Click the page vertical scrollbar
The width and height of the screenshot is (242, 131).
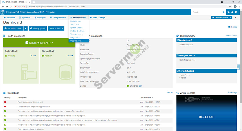coord(241,57)
